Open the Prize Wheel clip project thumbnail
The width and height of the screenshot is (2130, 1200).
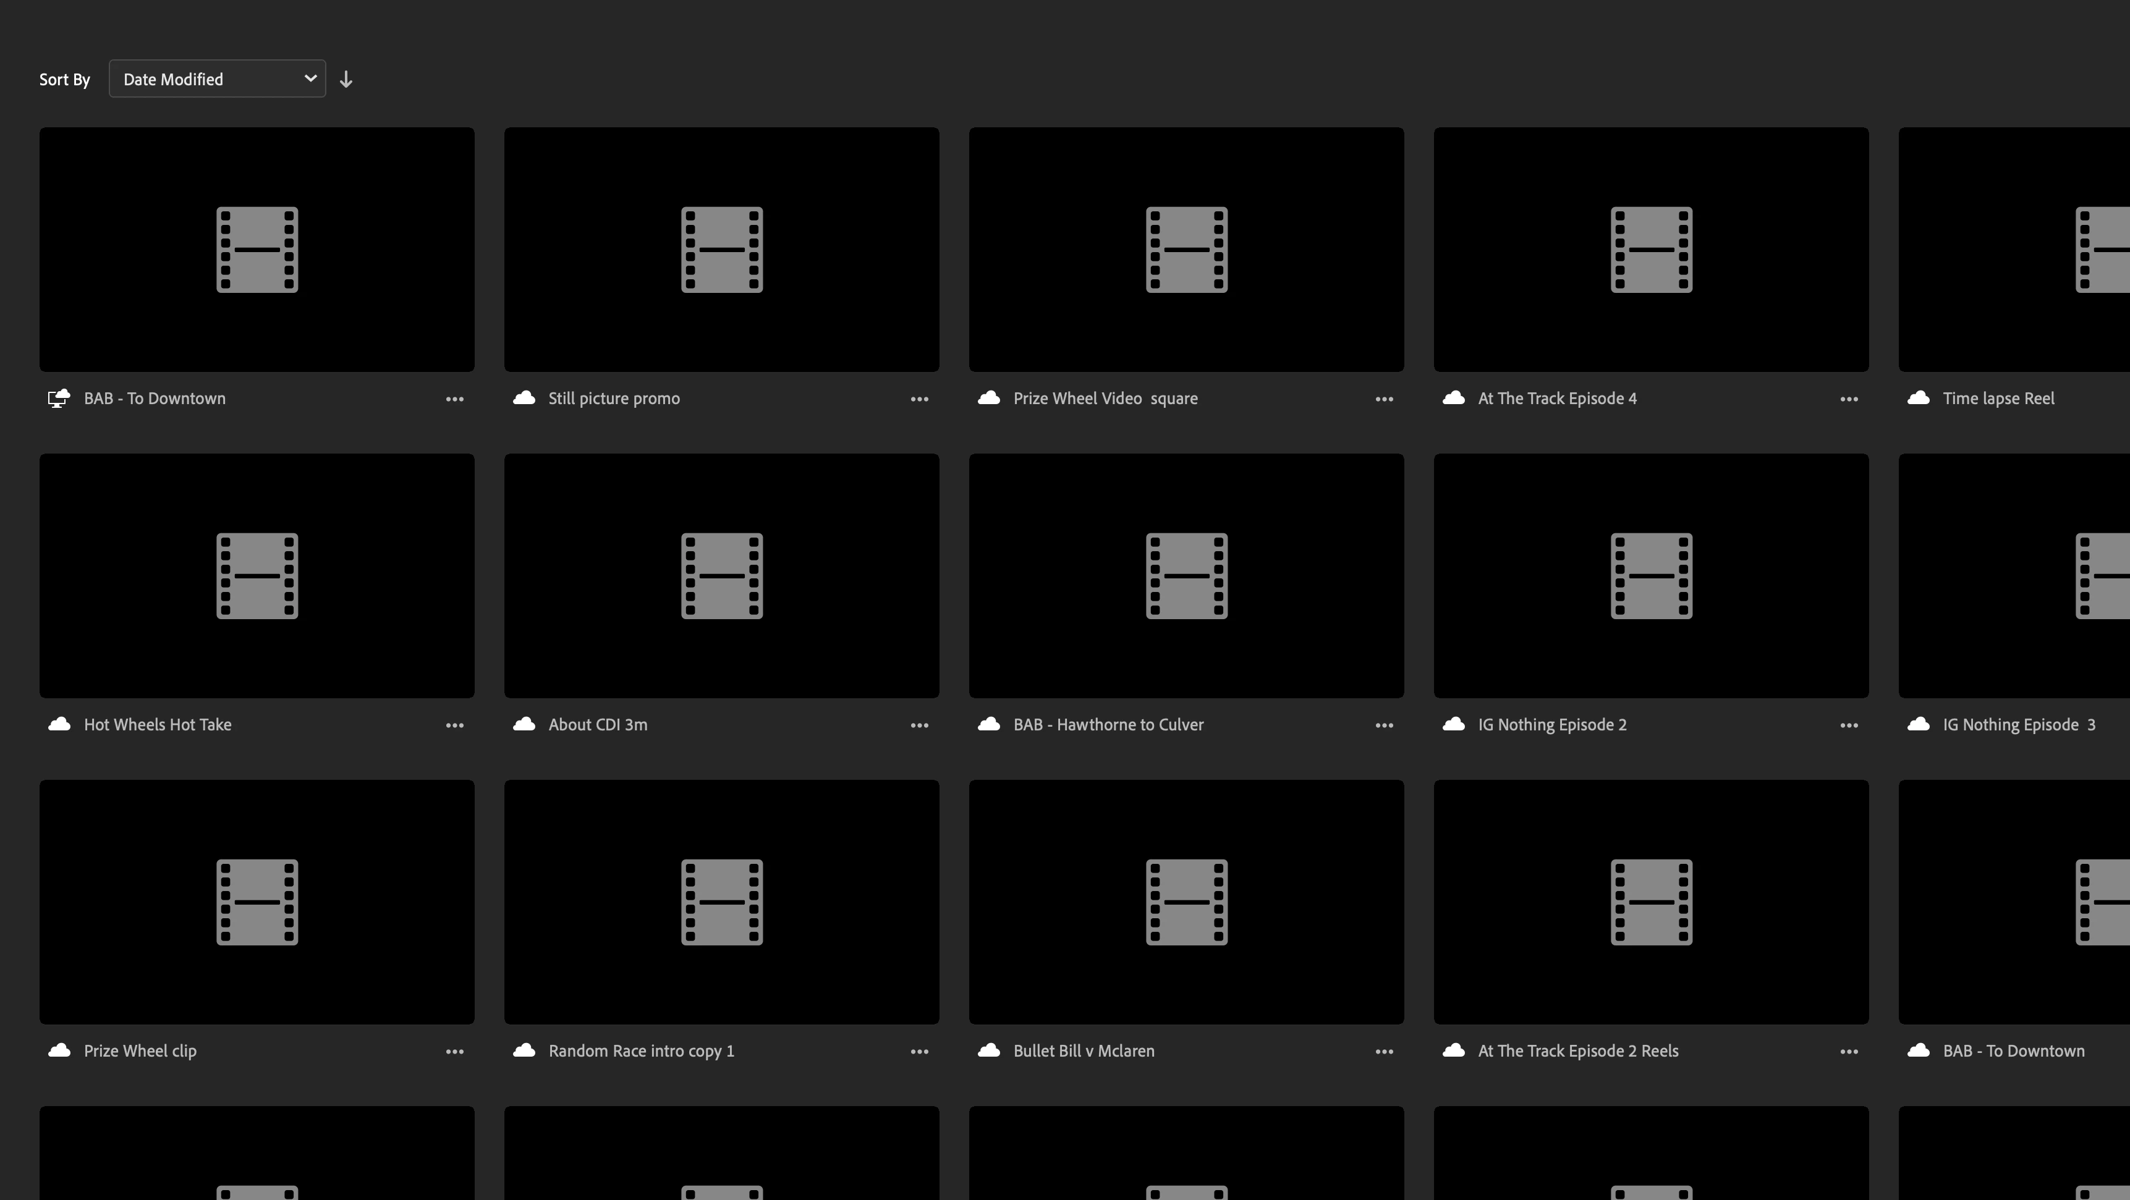coord(257,902)
